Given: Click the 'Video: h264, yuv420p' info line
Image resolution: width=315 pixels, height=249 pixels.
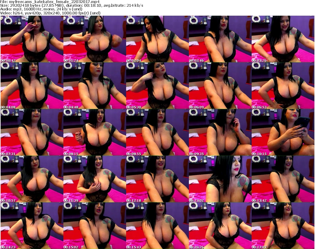Looking at the screenshot, I should click(x=50, y=13).
